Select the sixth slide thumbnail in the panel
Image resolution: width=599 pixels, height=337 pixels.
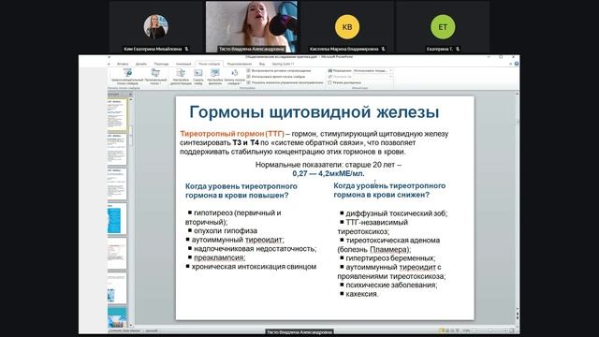point(117,288)
